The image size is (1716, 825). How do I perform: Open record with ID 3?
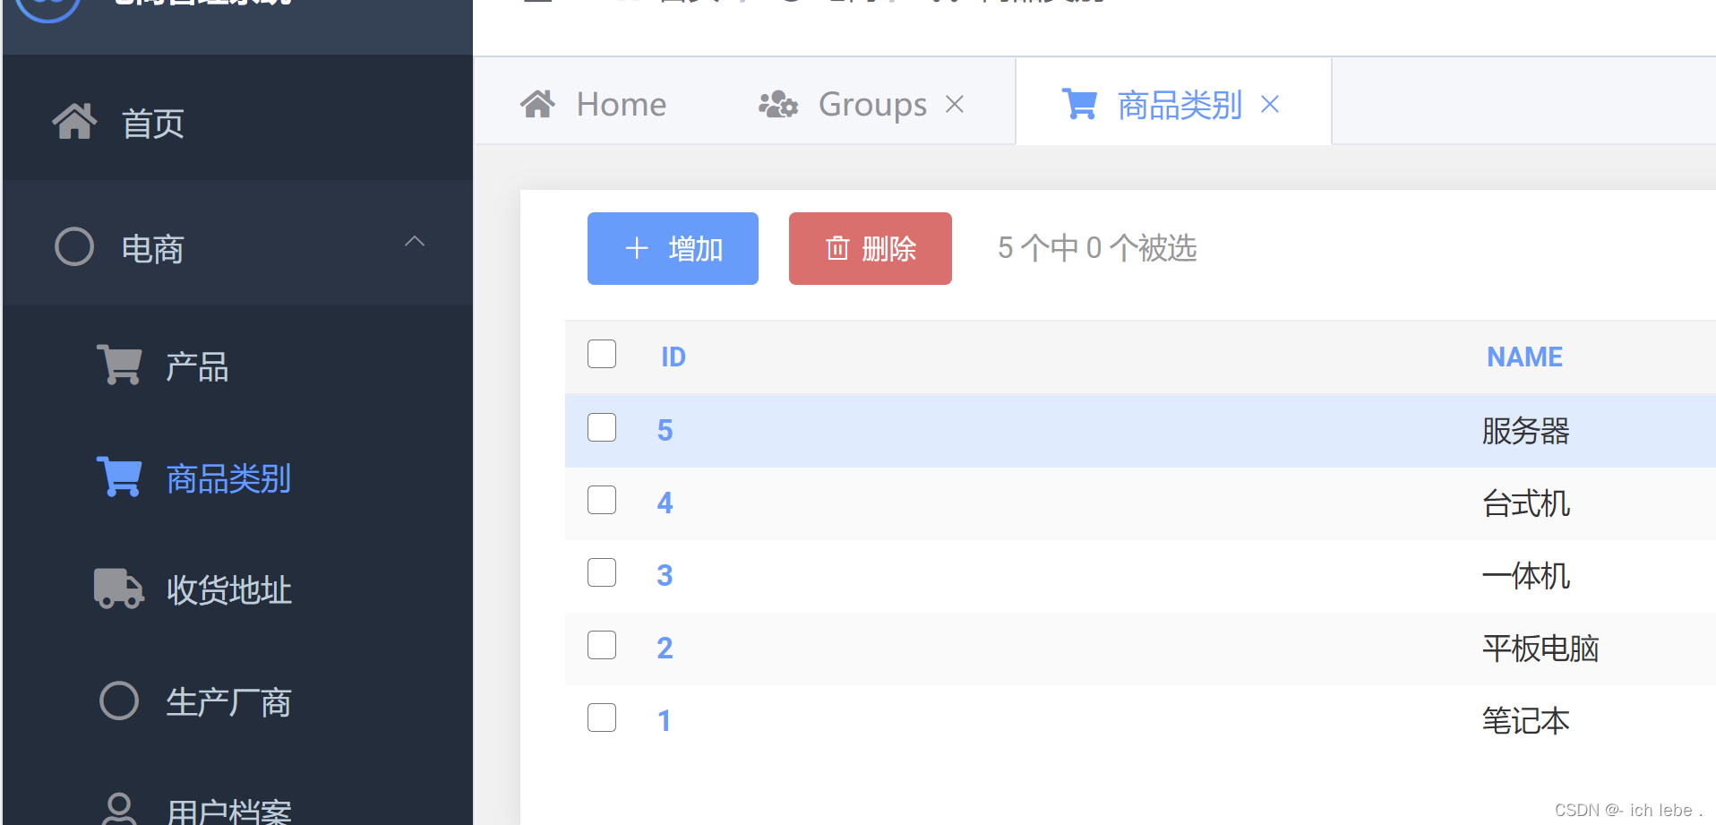click(665, 574)
